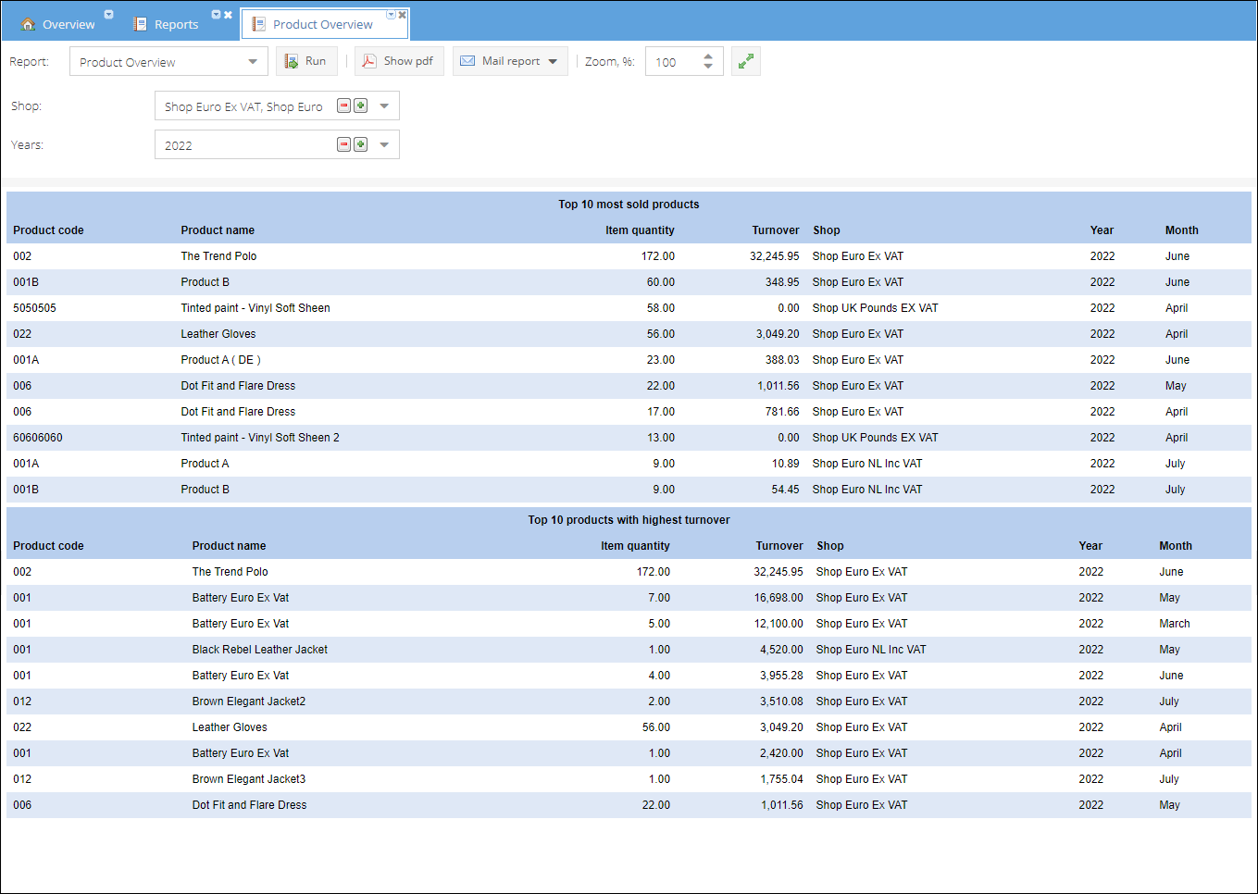Click Month header in most sold table
The image size is (1258, 894).
1181,230
